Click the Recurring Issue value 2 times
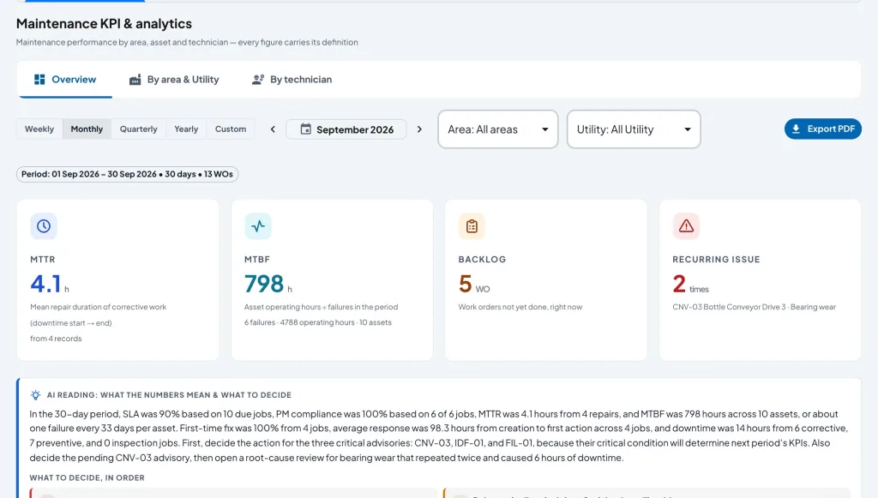 click(x=690, y=284)
